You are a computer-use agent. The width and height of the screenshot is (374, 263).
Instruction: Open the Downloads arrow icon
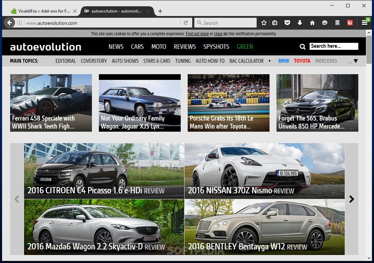click(x=300, y=23)
